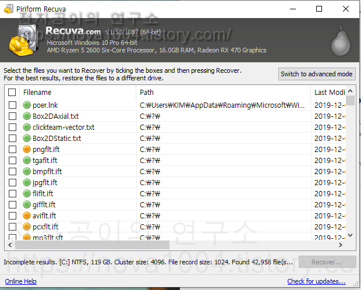Click the Recuva hard-hat drive logo

click(x=23, y=40)
